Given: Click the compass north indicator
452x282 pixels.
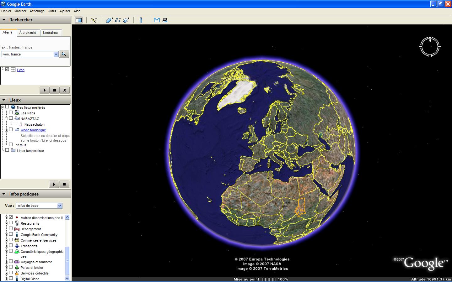Looking at the screenshot, I should (x=430, y=40).
